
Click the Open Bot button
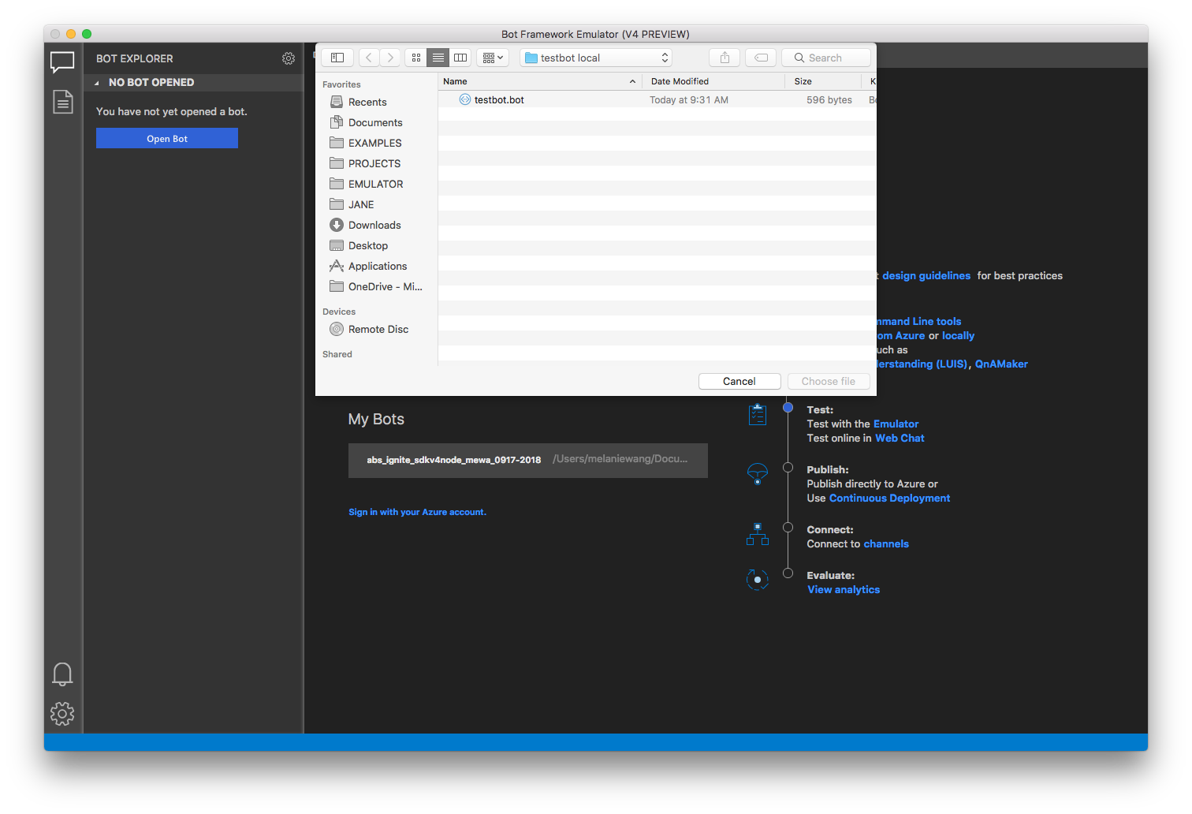click(166, 138)
